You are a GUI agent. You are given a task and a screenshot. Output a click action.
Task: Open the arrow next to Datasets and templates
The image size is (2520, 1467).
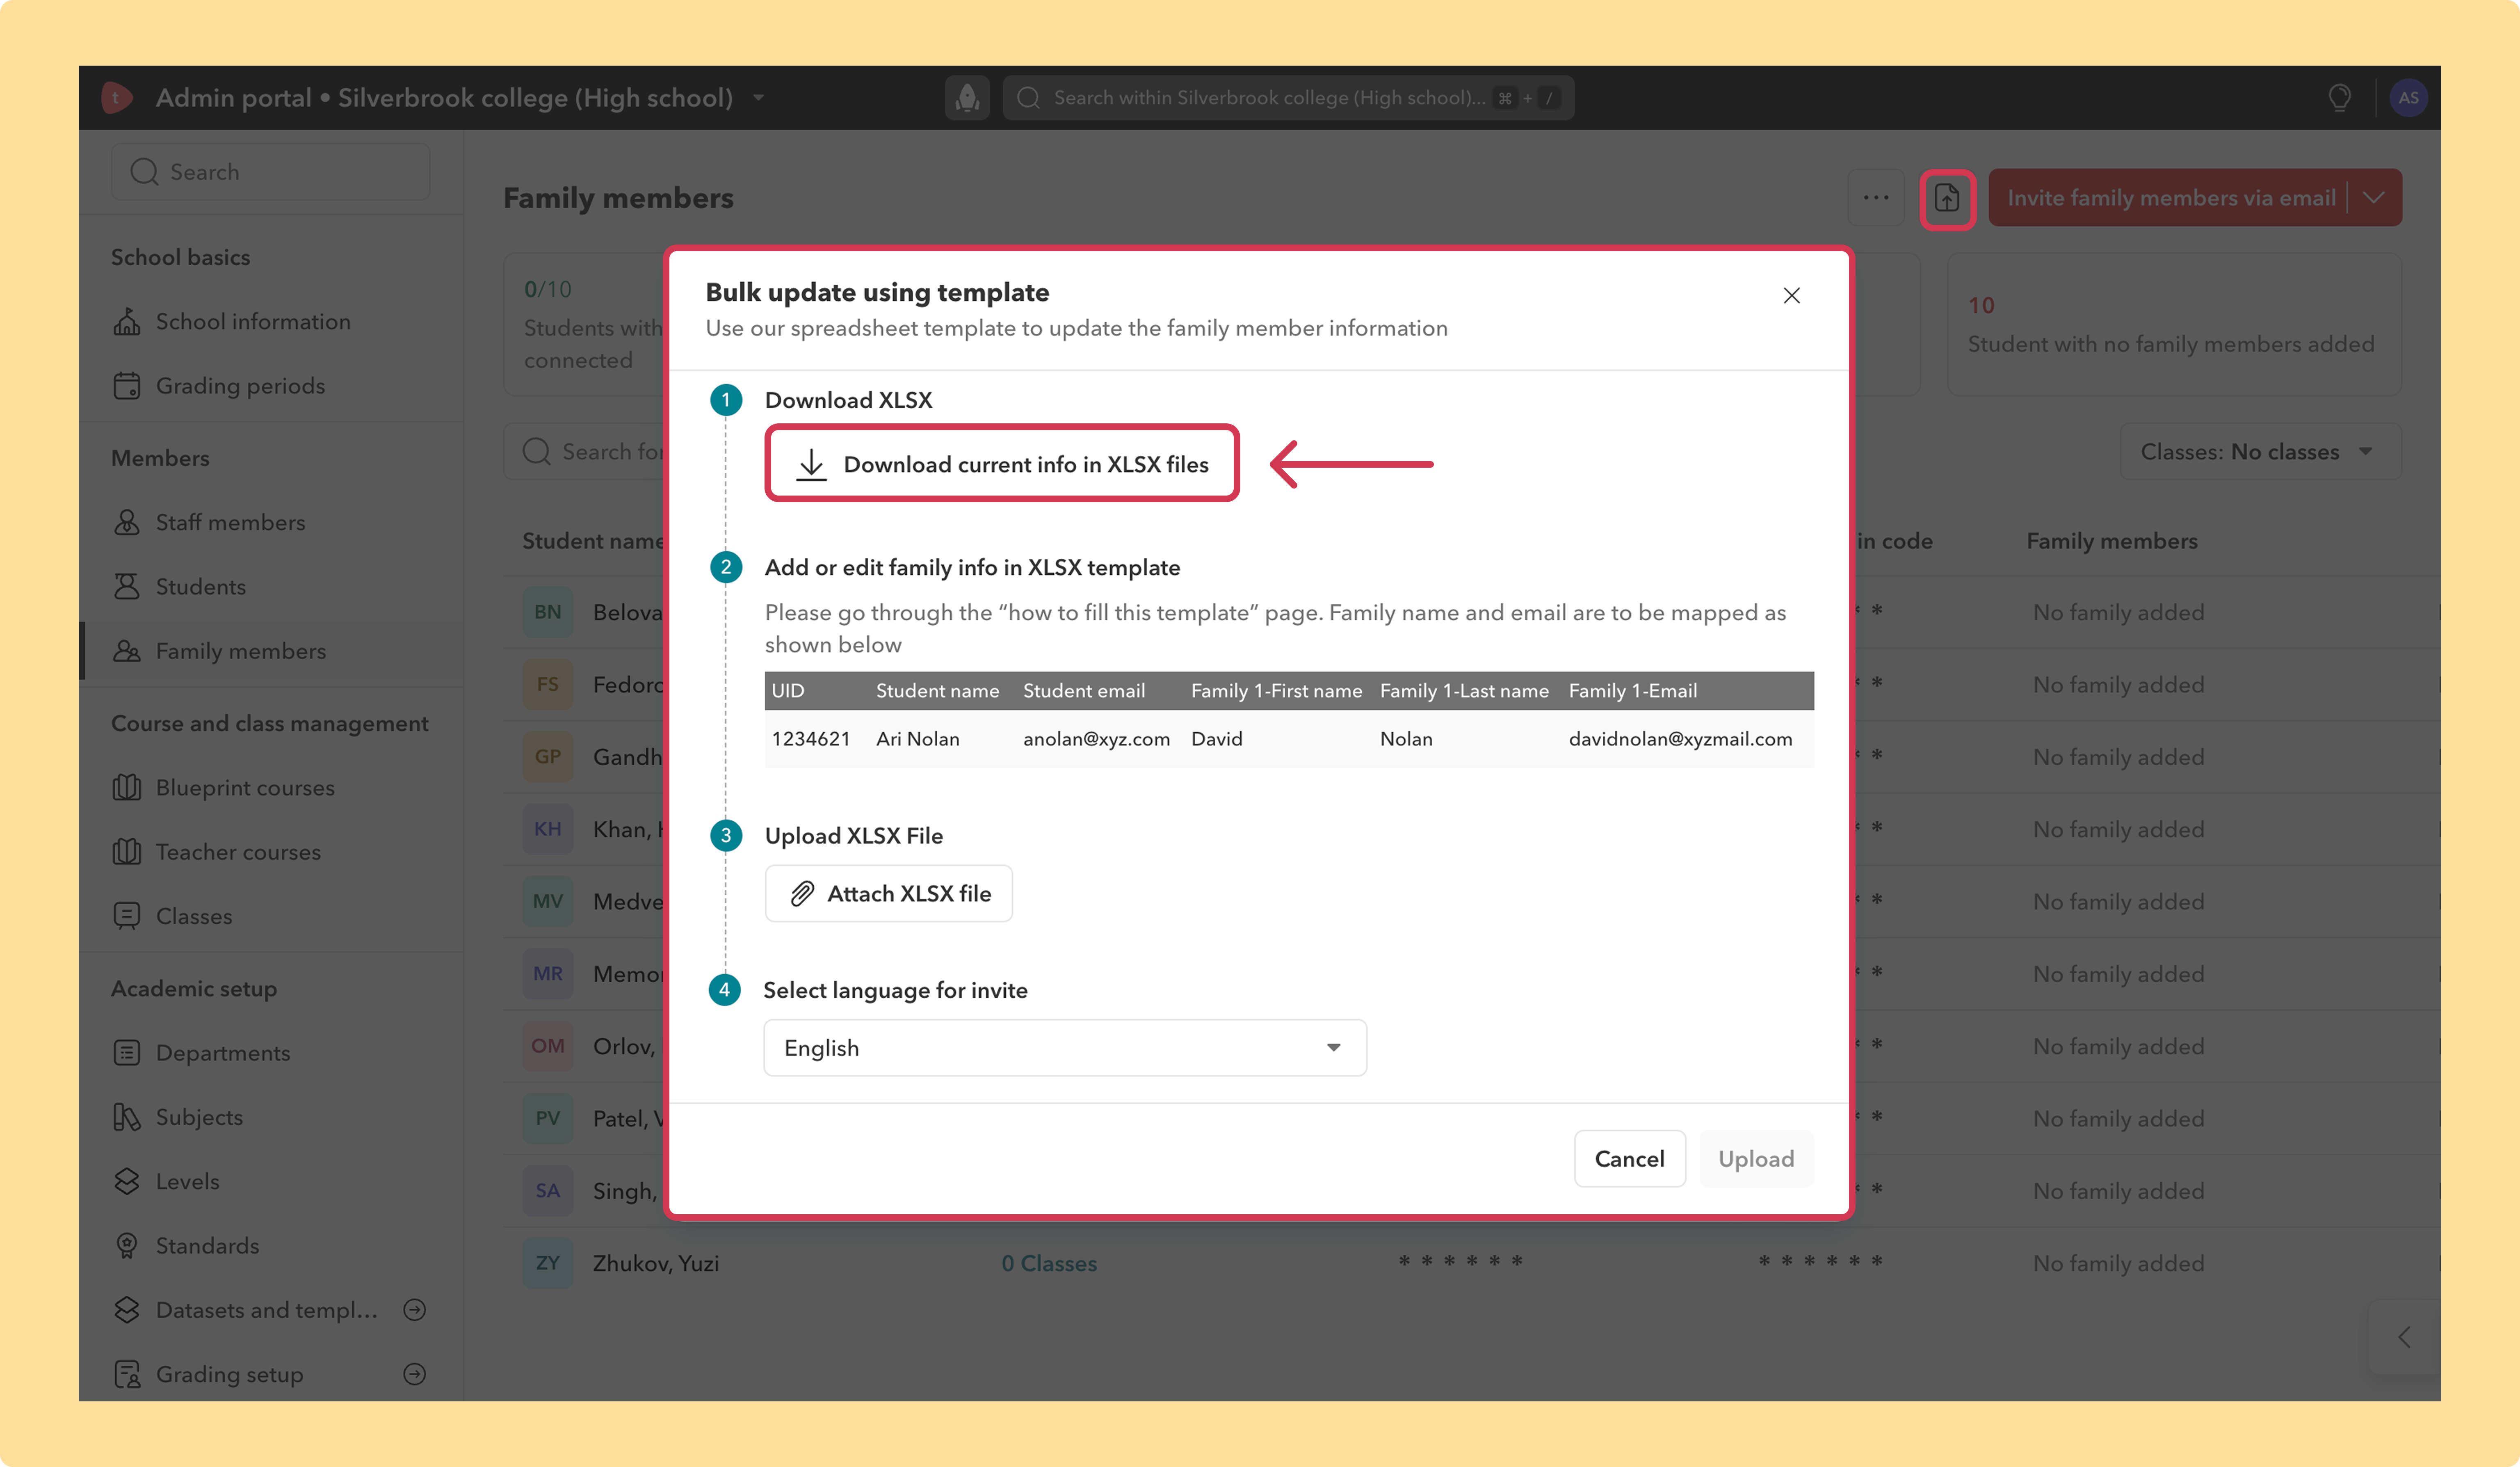point(414,1310)
